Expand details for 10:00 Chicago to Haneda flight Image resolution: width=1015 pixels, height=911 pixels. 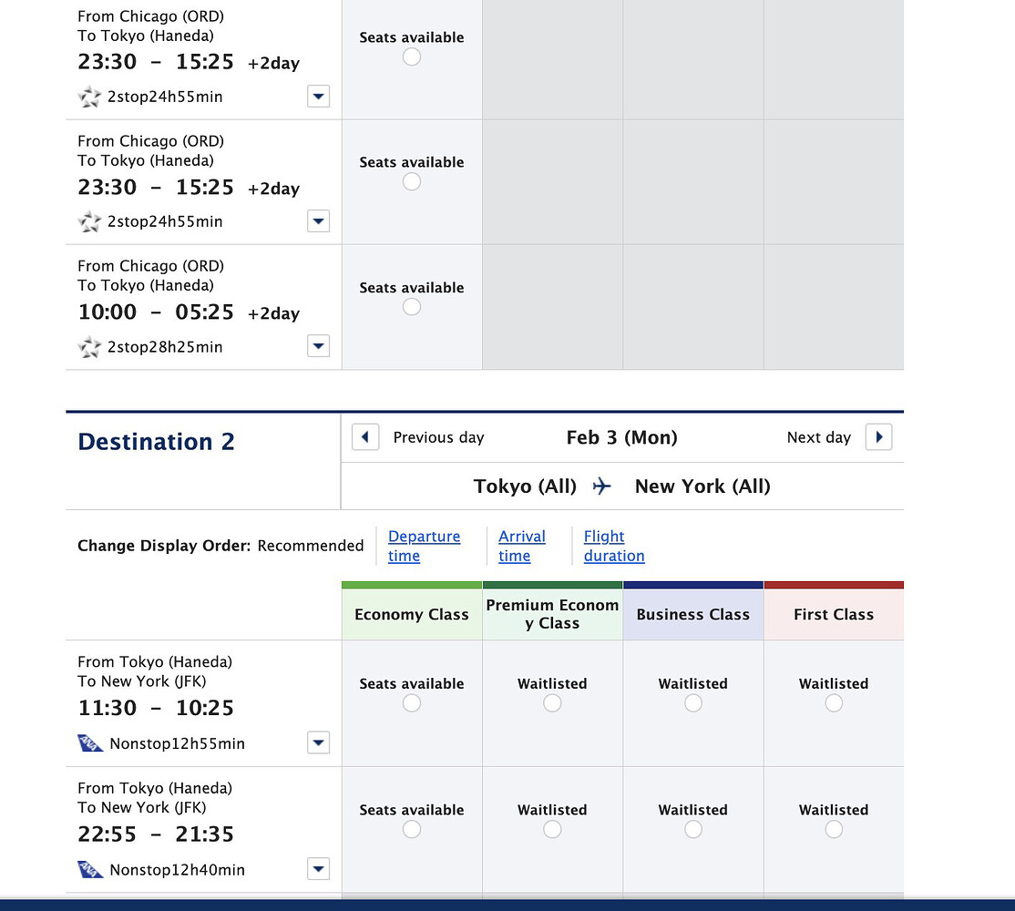(x=318, y=346)
